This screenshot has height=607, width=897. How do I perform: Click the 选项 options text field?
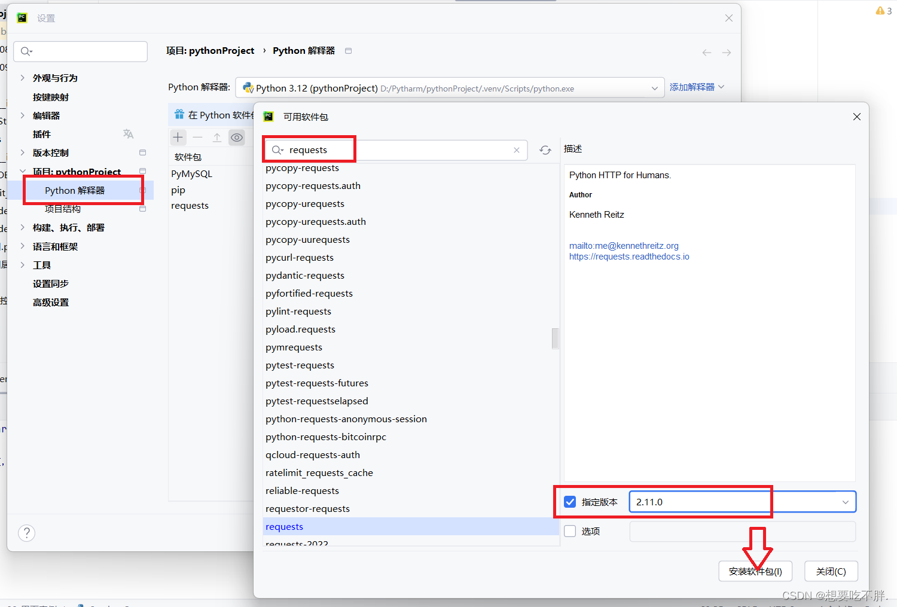click(x=743, y=531)
